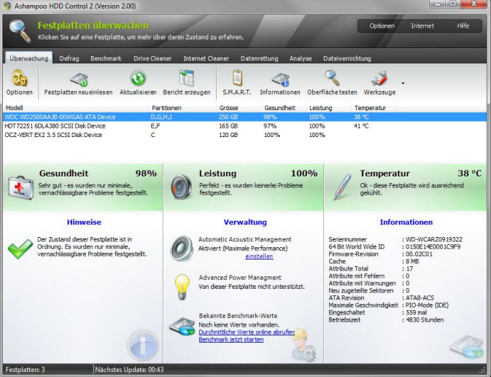
Task: Click the Nächstes Update countdown in status bar
Action: click(129, 370)
